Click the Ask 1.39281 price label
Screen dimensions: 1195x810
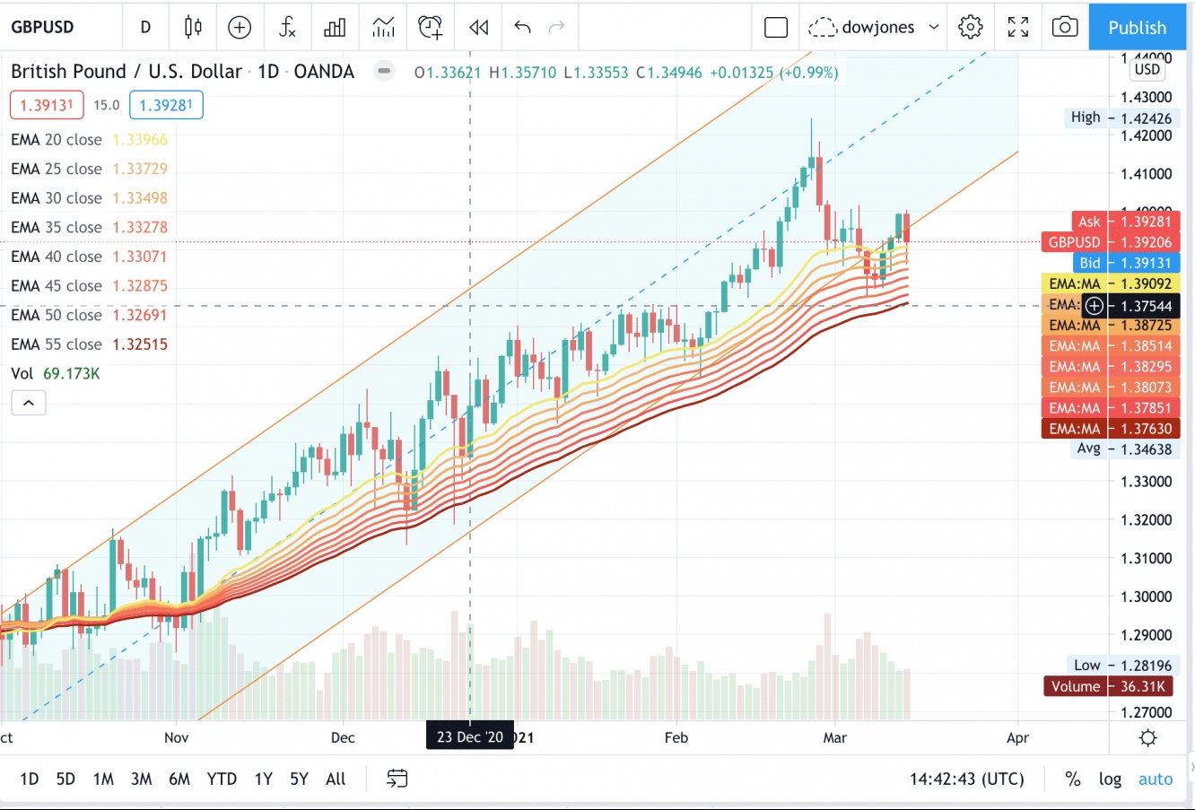[x=1126, y=222]
